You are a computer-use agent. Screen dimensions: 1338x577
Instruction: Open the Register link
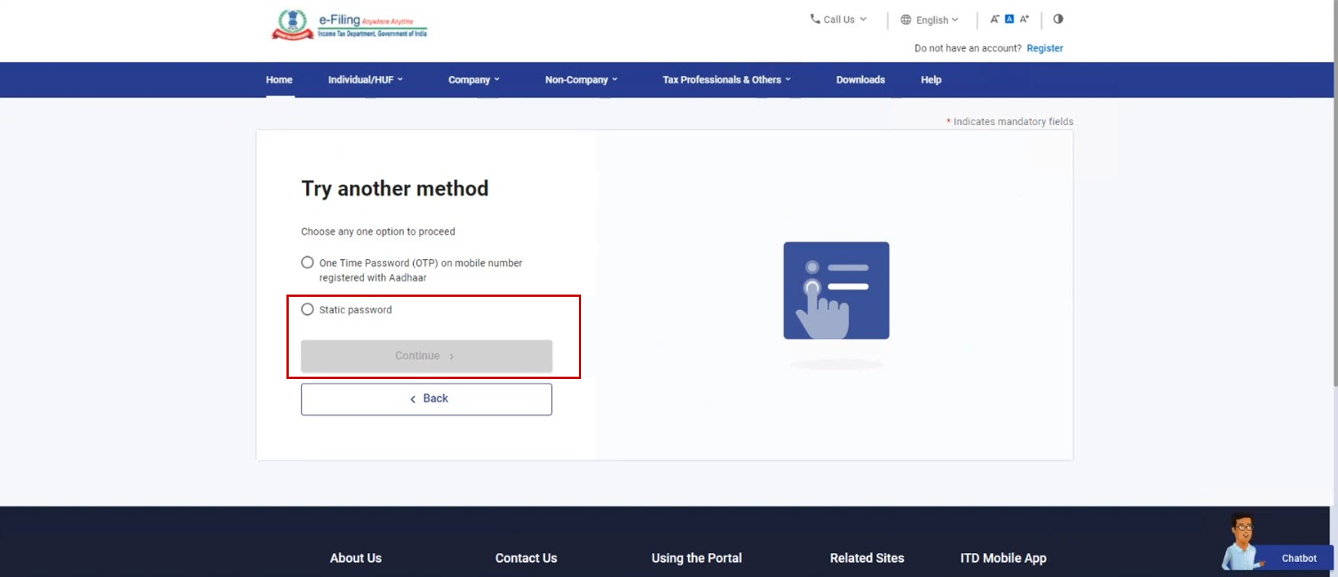(1044, 48)
